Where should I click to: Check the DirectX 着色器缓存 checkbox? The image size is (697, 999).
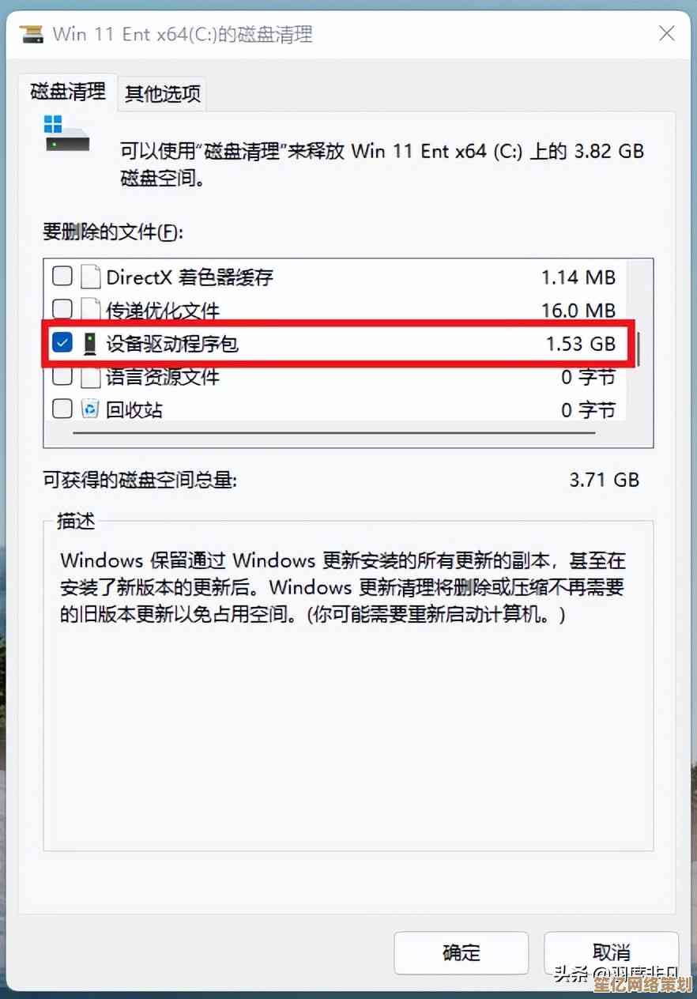[x=62, y=276]
